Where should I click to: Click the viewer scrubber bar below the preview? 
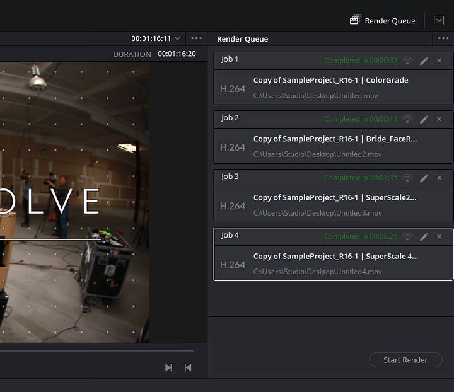(x=96, y=351)
